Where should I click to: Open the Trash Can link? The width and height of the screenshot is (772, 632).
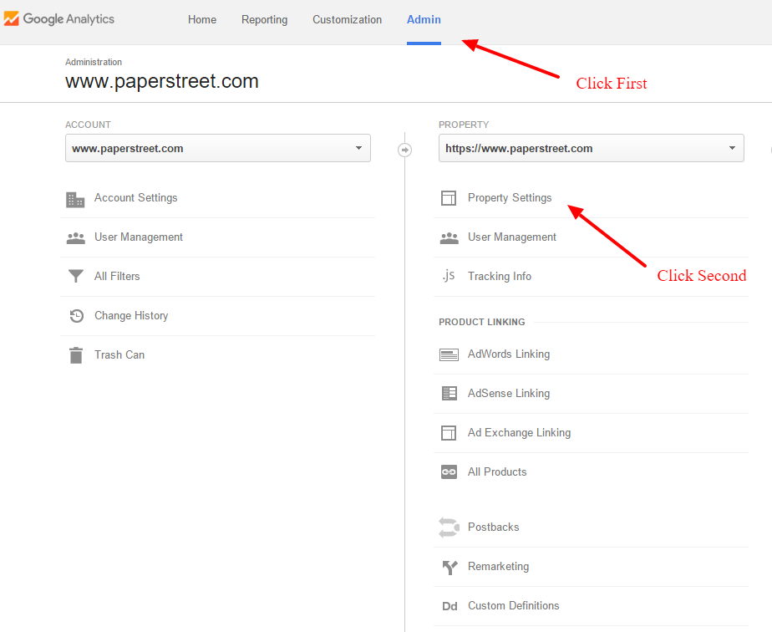pyautogui.click(x=119, y=354)
